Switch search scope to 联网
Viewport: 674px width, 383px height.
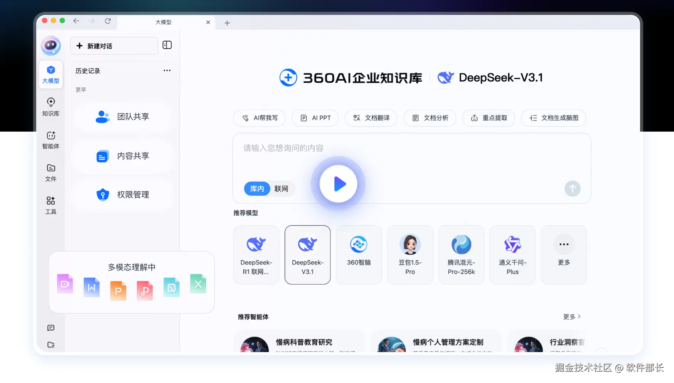pyautogui.click(x=281, y=189)
